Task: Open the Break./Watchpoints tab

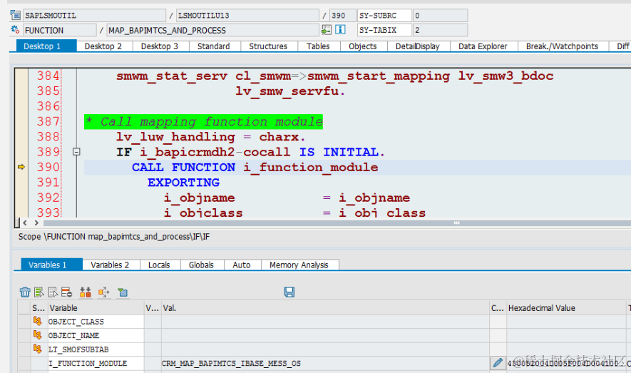Action: click(x=562, y=46)
